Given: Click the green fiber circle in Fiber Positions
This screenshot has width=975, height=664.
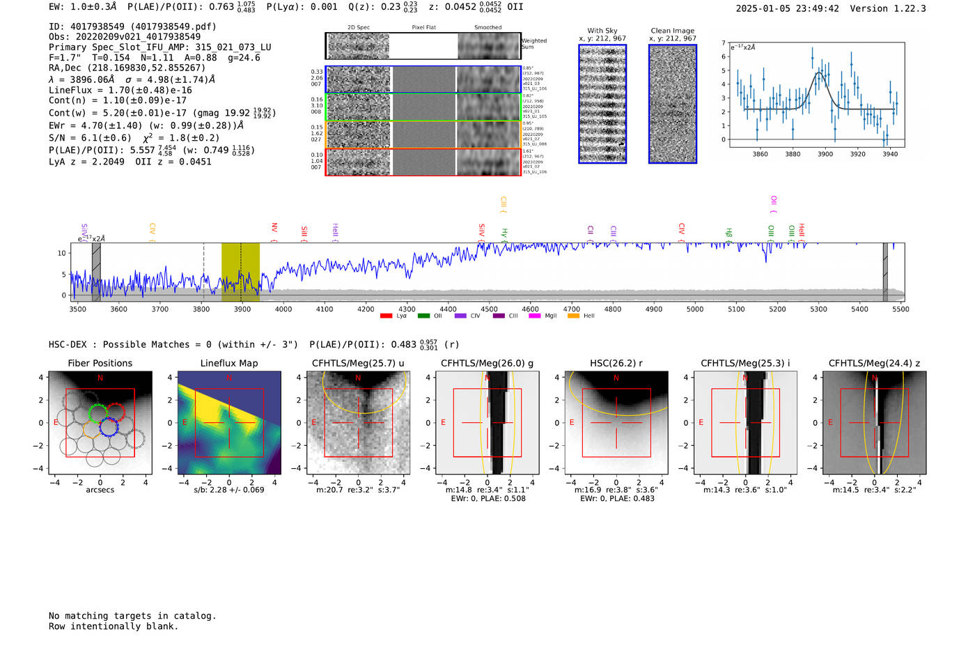Looking at the screenshot, I should (x=98, y=413).
